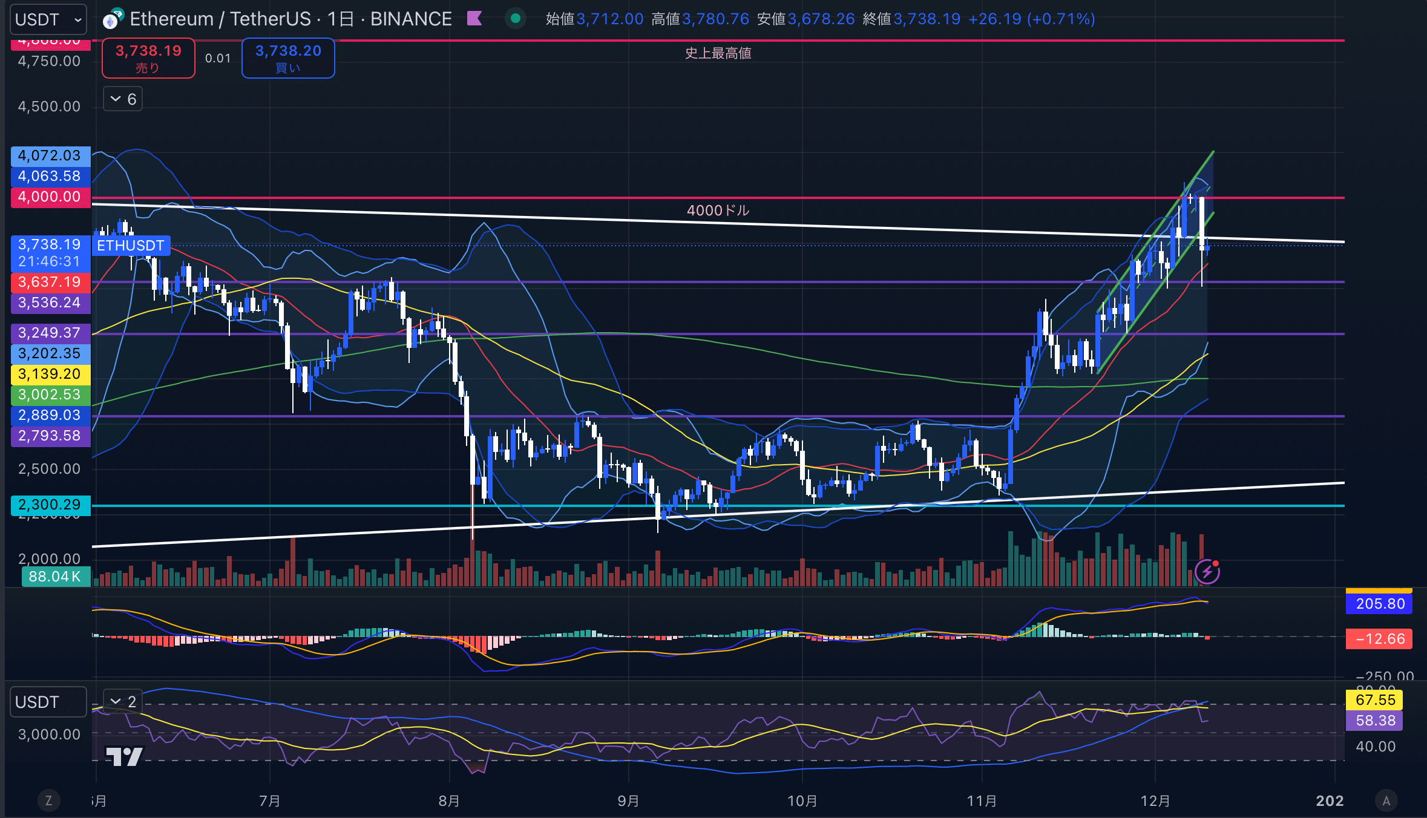Viewport: 1427px width, 818px height.
Task: Click the 10月 time axis label
Action: 802,801
